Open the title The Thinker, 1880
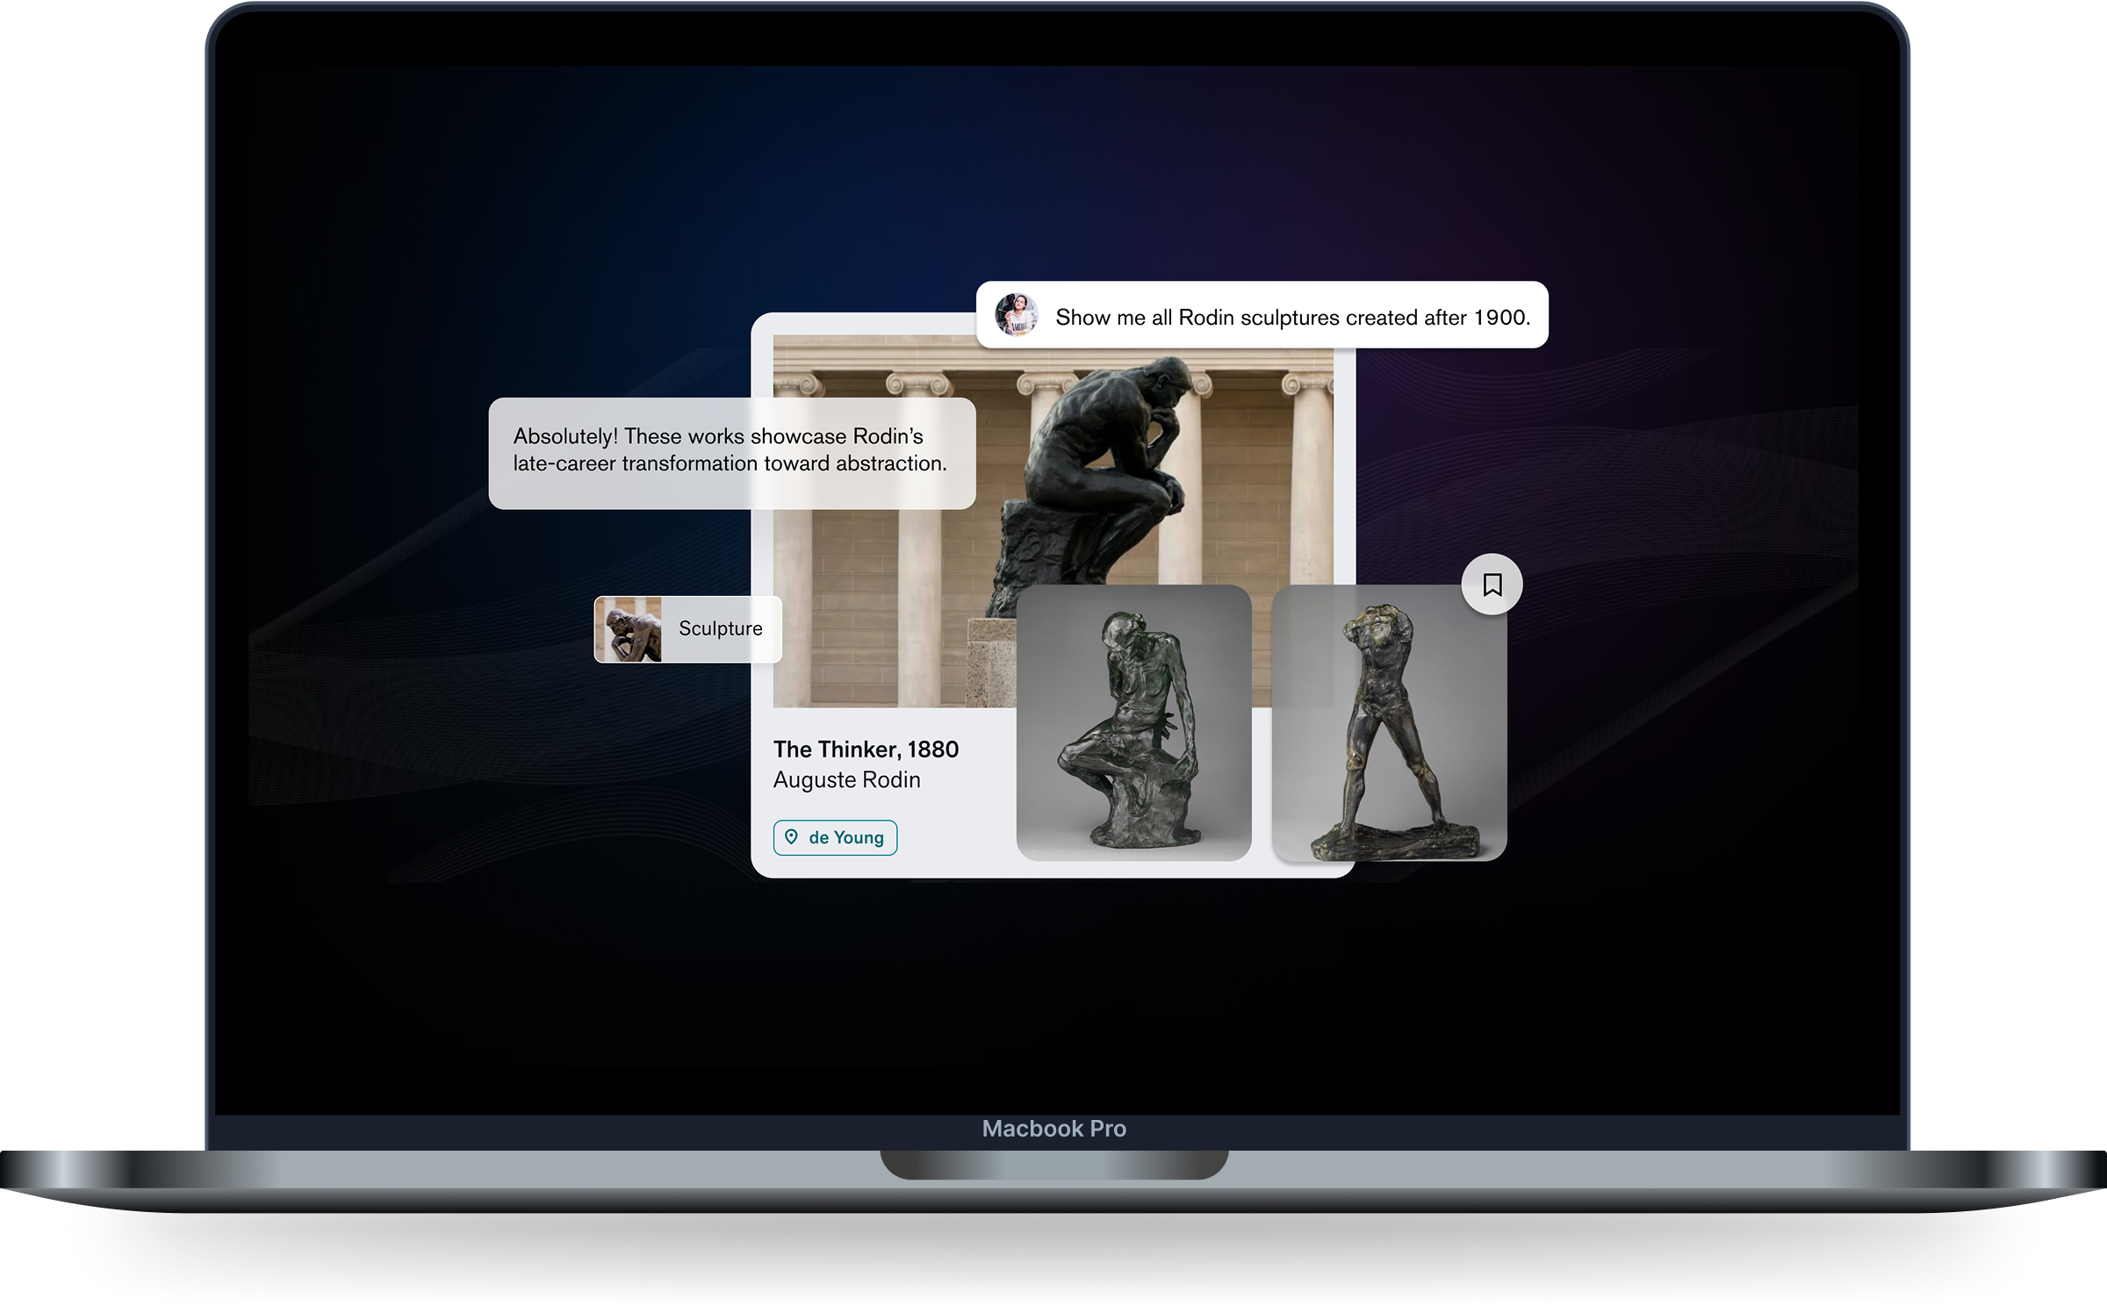The height and width of the screenshot is (1313, 2107). point(866,750)
